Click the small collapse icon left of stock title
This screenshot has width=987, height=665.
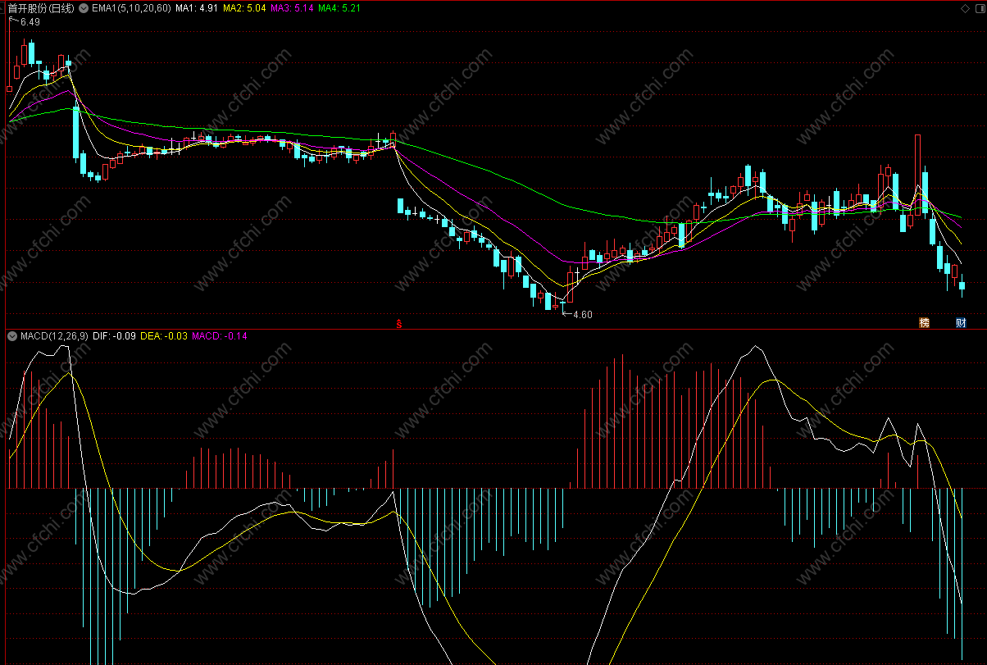click(4, 7)
